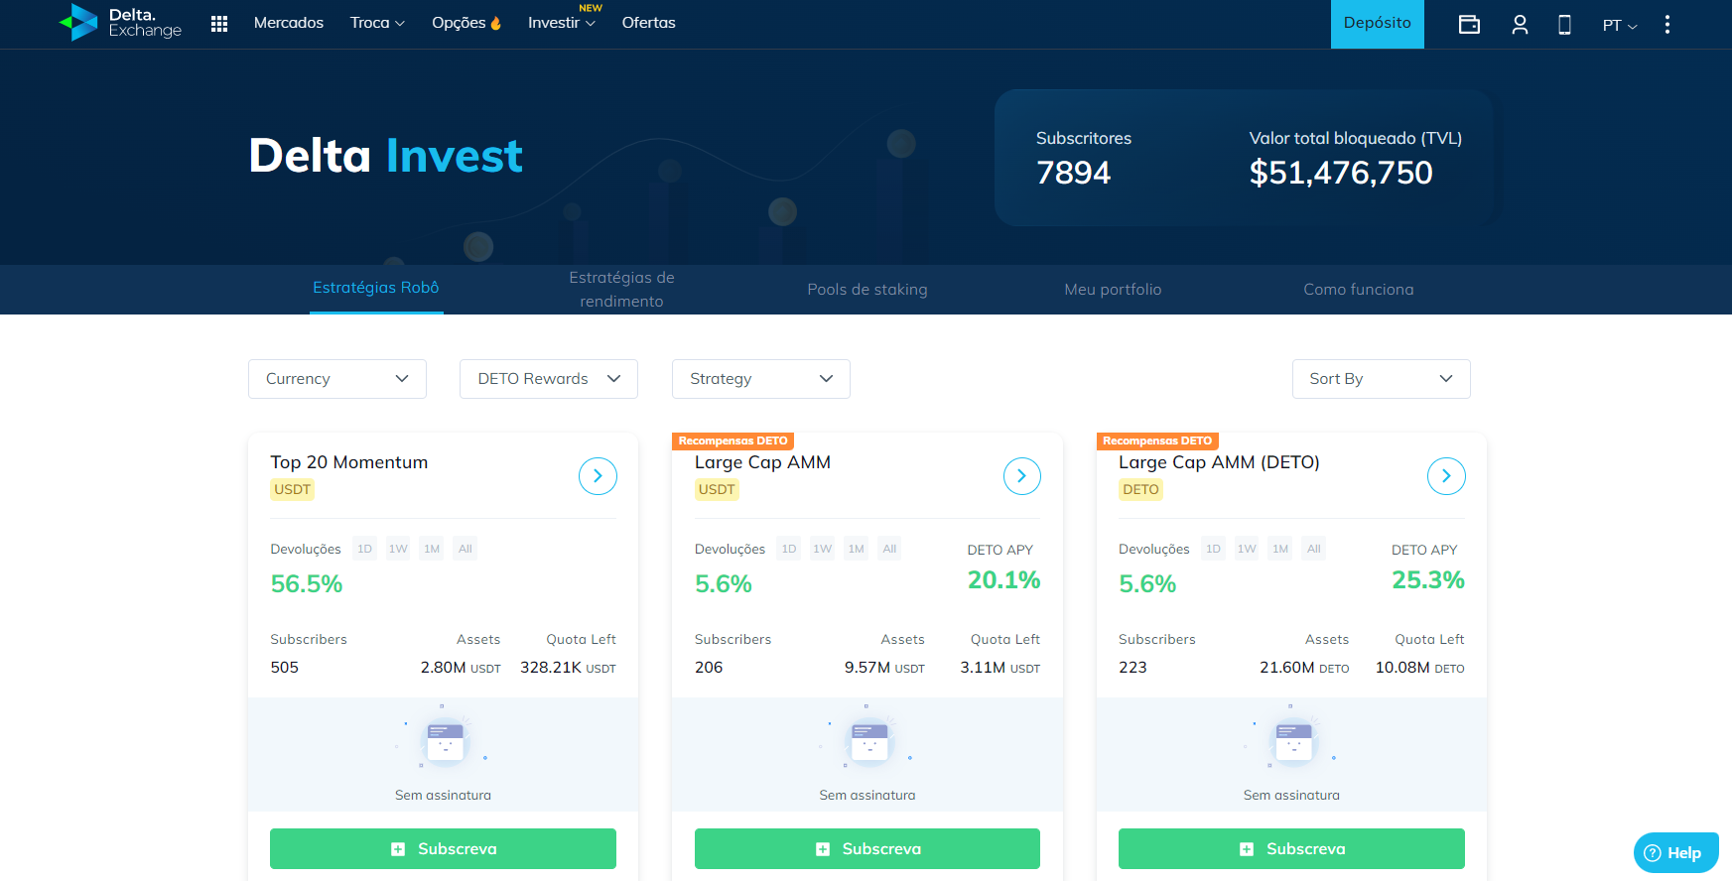Select All returns for Large Cap AMM USDT
The image size is (1732, 881).
coord(889,549)
